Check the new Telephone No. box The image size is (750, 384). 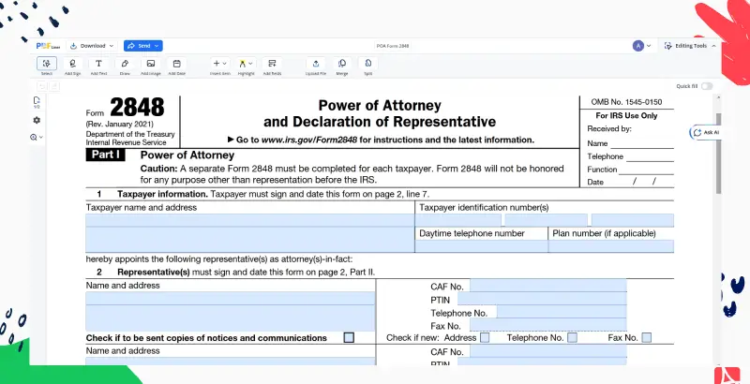click(x=572, y=338)
